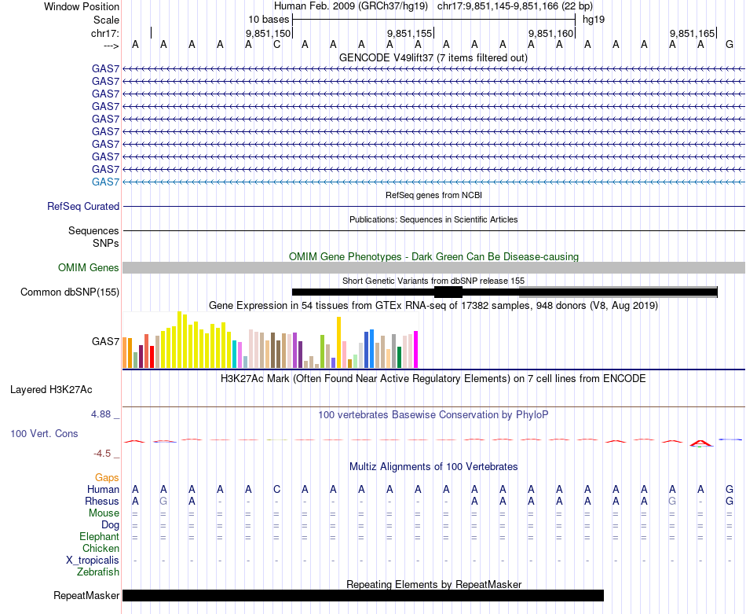
Task: Click the 4.88 PhyloP upper value
Action: pos(101,414)
